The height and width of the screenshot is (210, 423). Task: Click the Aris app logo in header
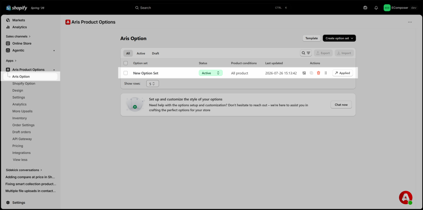coord(68,22)
